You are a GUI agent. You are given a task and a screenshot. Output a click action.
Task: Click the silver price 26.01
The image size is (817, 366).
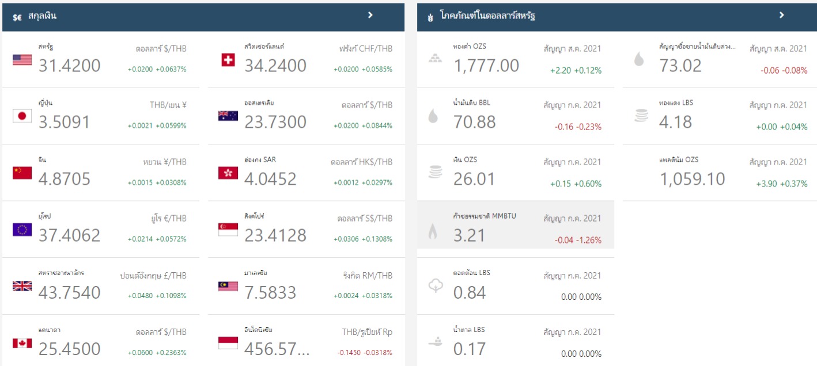pos(474,178)
